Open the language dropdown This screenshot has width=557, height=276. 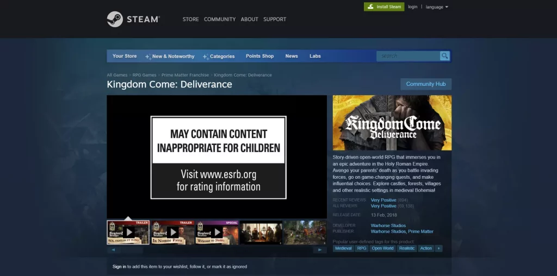(437, 7)
